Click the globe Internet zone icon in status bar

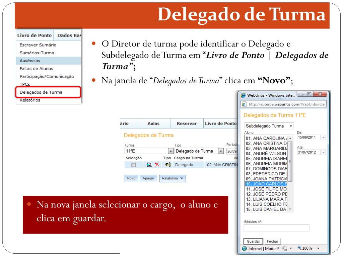click(244, 249)
